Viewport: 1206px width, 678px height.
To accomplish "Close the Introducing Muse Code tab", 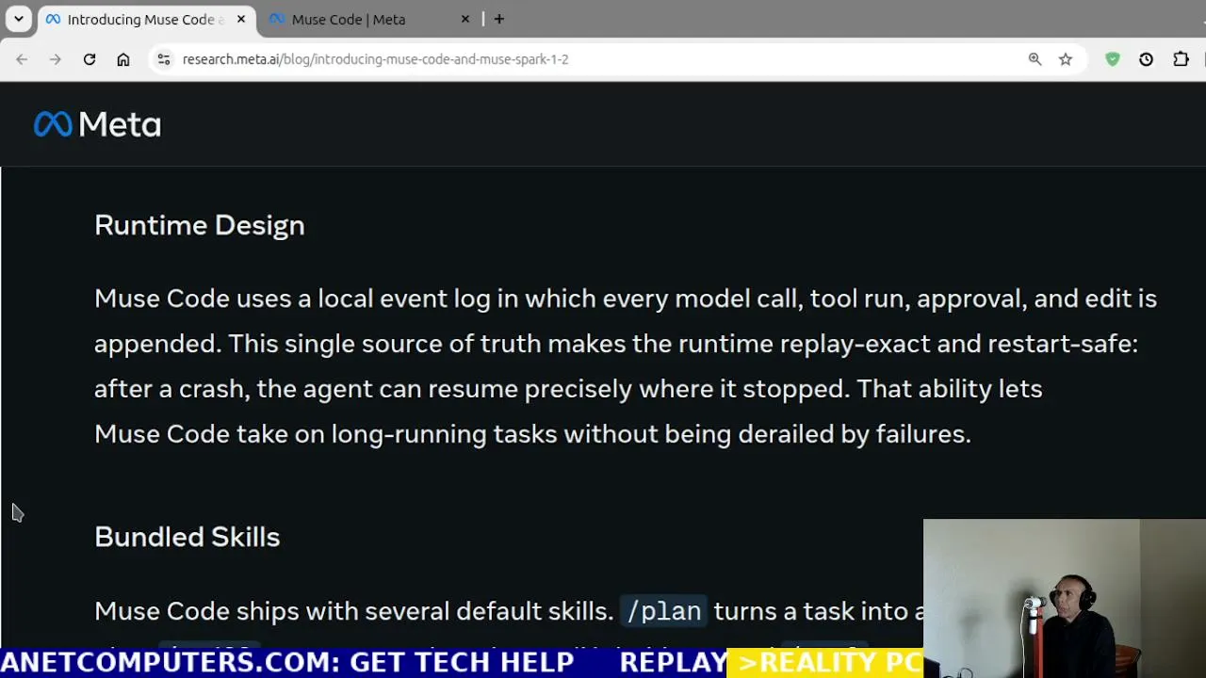I will tap(241, 19).
